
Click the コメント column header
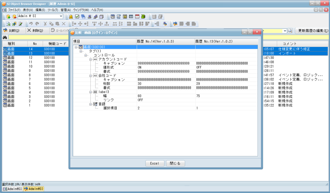coord(289,44)
